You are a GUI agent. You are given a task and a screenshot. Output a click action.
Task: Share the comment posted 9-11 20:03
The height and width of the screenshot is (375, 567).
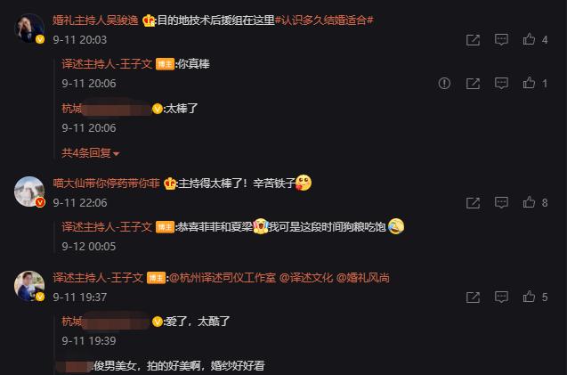[473, 40]
